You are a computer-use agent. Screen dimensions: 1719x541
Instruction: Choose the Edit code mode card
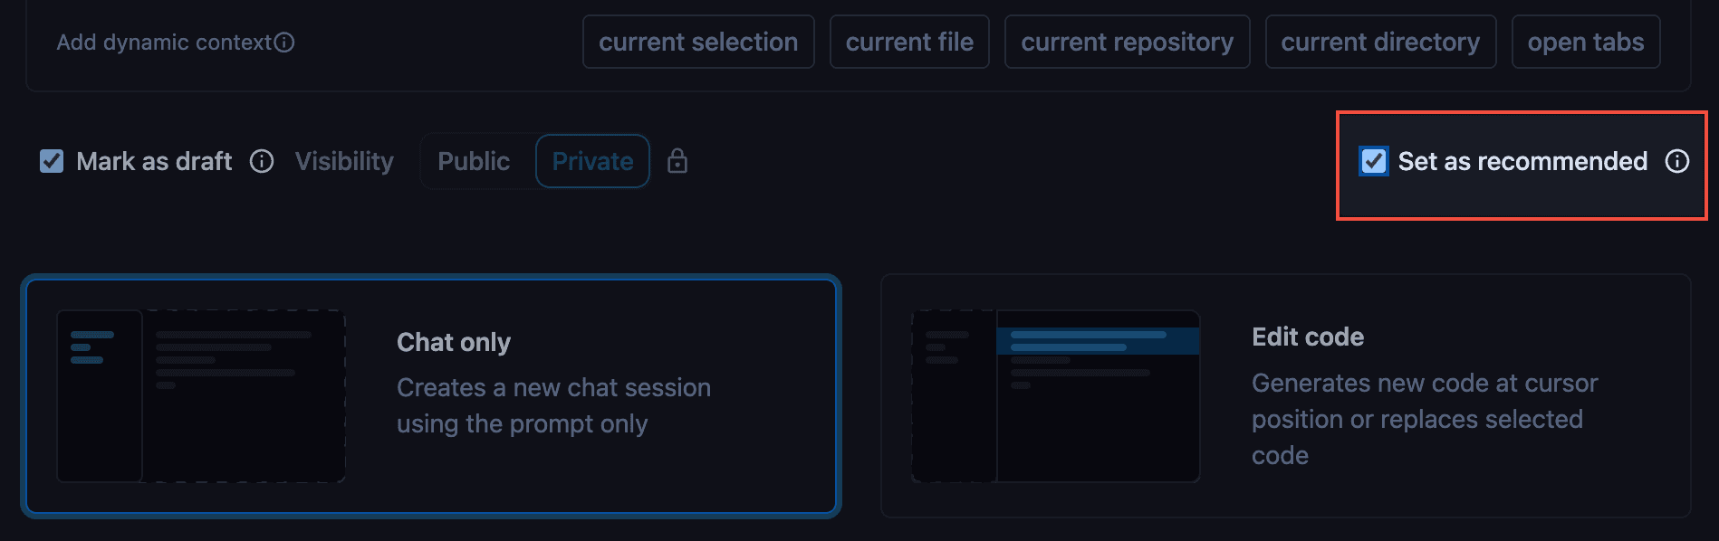point(1286,396)
